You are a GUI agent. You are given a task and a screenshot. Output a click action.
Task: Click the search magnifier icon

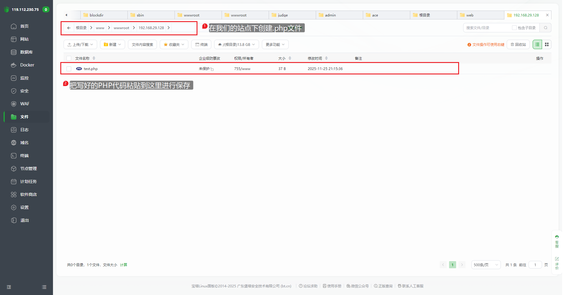coord(545,28)
